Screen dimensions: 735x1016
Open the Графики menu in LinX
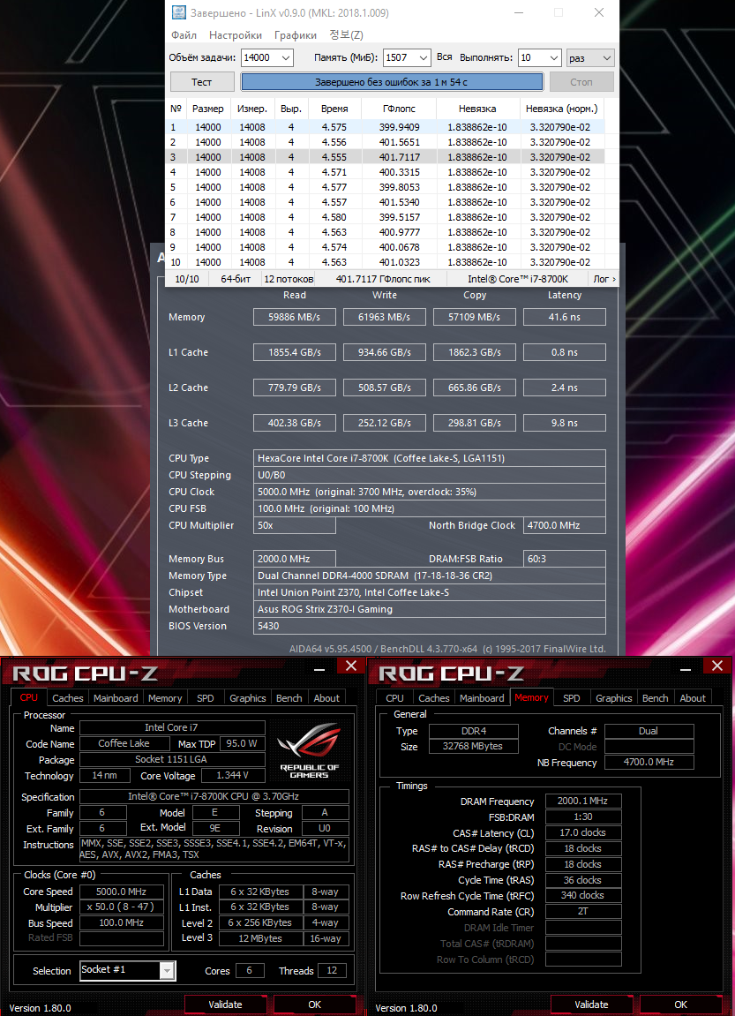click(x=296, y=35)
